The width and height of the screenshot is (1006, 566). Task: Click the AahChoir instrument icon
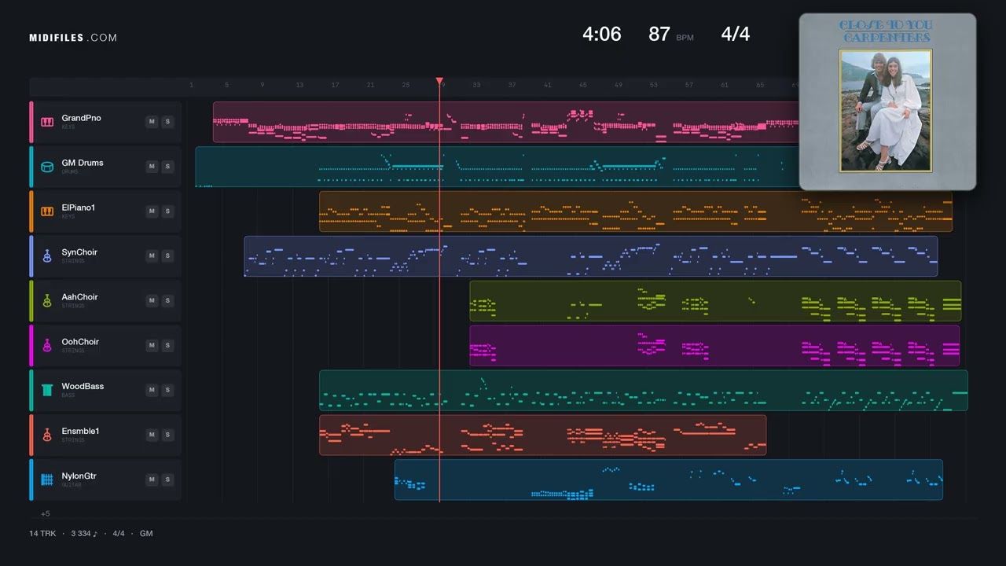point(47,301)
